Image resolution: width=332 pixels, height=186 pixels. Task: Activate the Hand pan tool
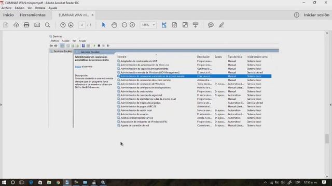(x=114, y=25)
